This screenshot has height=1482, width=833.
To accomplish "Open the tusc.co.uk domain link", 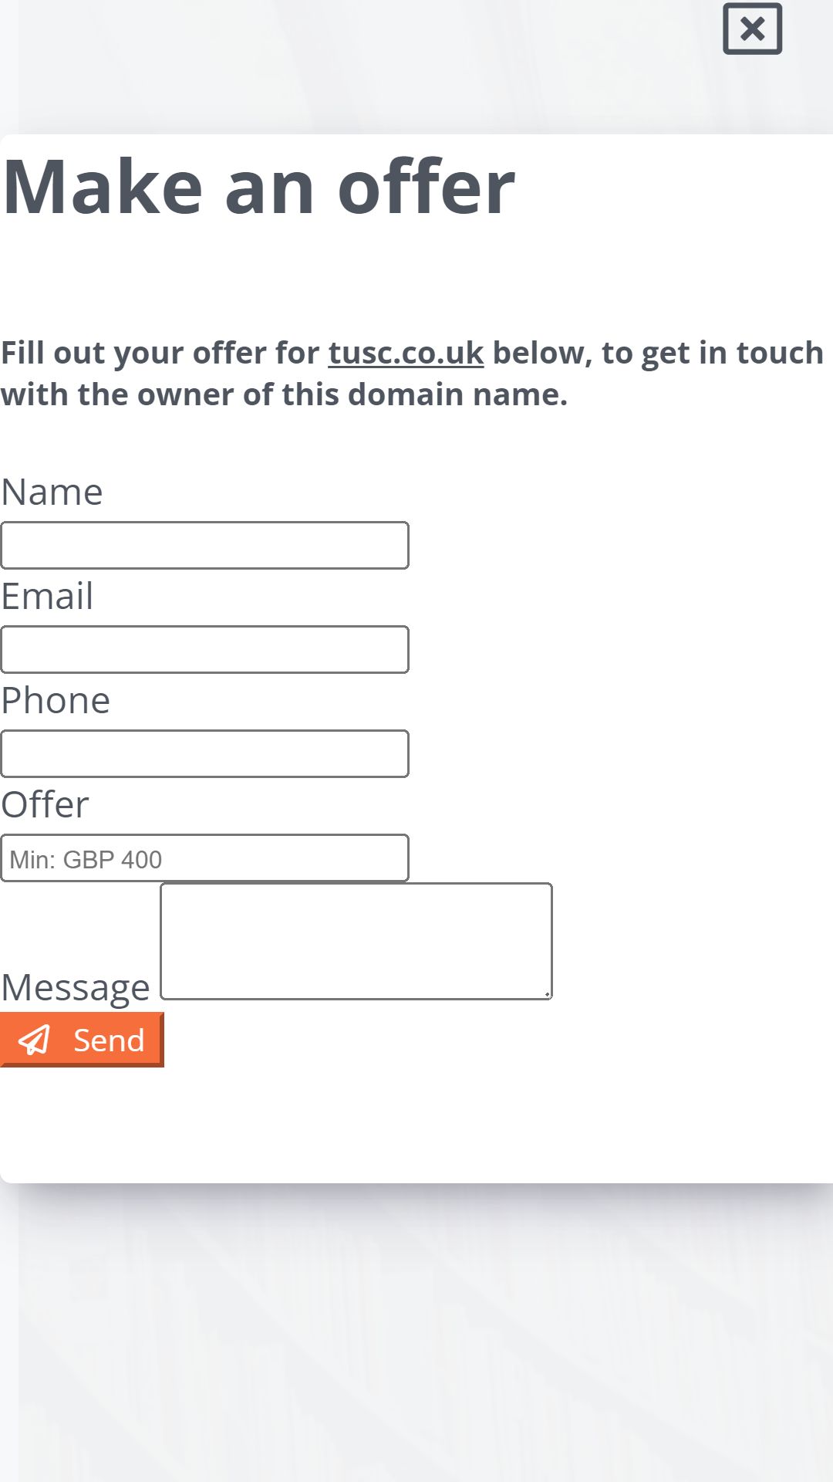I will (406, 353).
